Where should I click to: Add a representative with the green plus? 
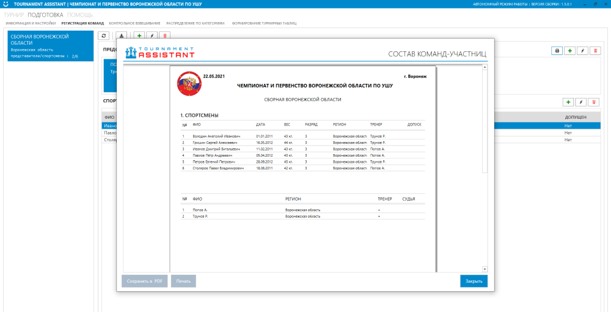(569, 51)
